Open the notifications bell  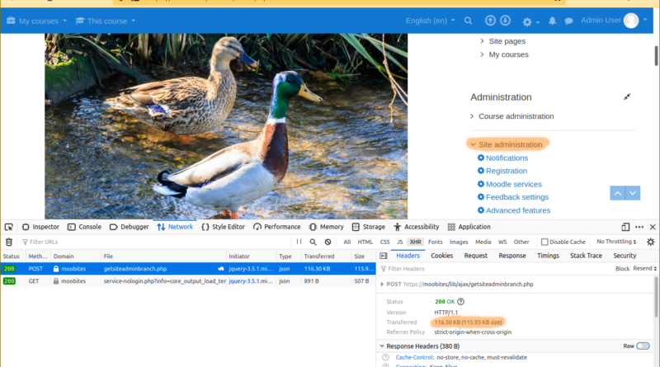pyautogui.click(x=552, y=21)
